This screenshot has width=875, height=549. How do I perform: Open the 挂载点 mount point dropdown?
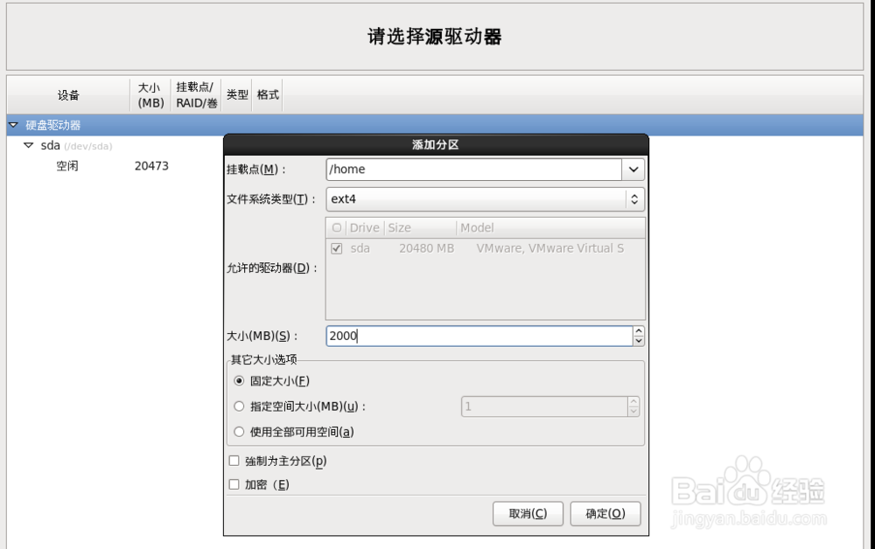click(x=633, y=169)
